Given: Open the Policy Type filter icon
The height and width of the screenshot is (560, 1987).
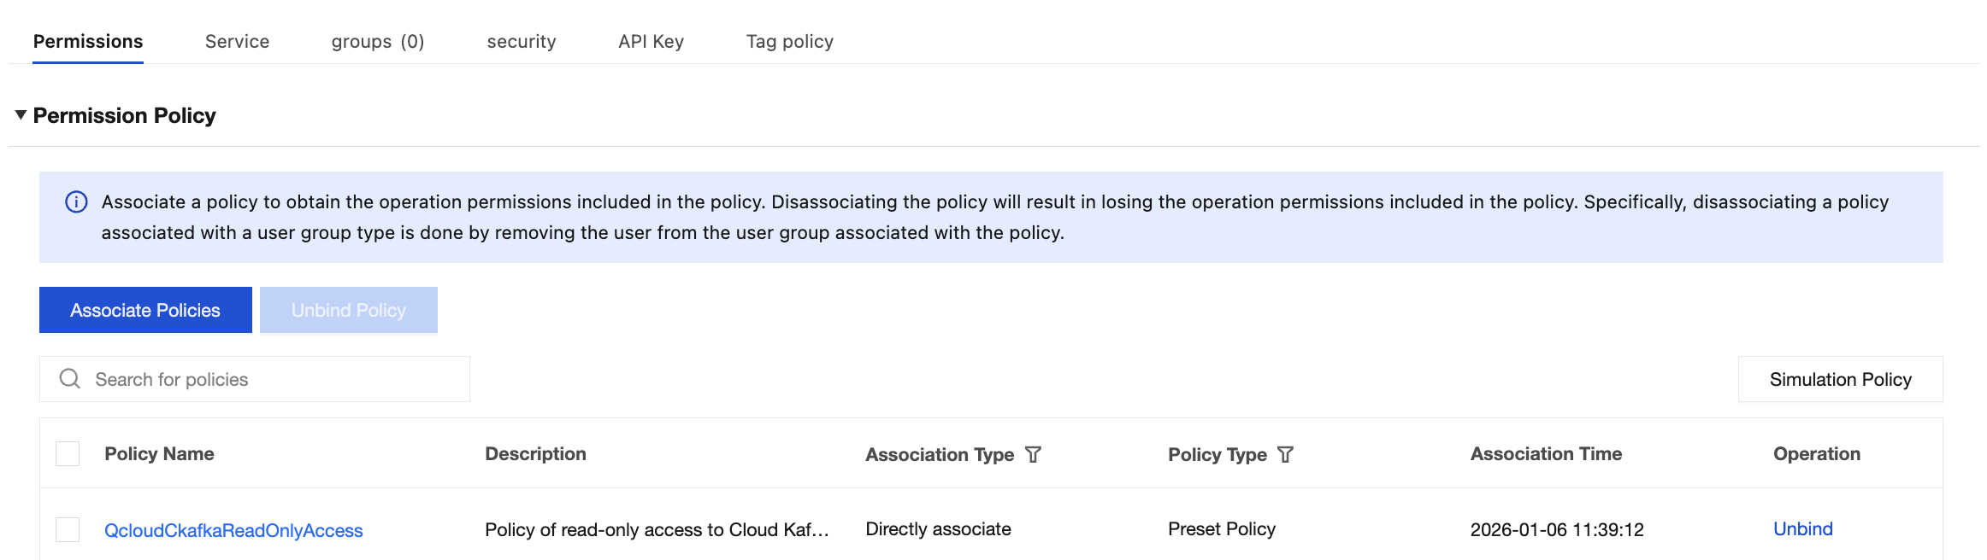Looking at the screenshot, I should 1285,454.
